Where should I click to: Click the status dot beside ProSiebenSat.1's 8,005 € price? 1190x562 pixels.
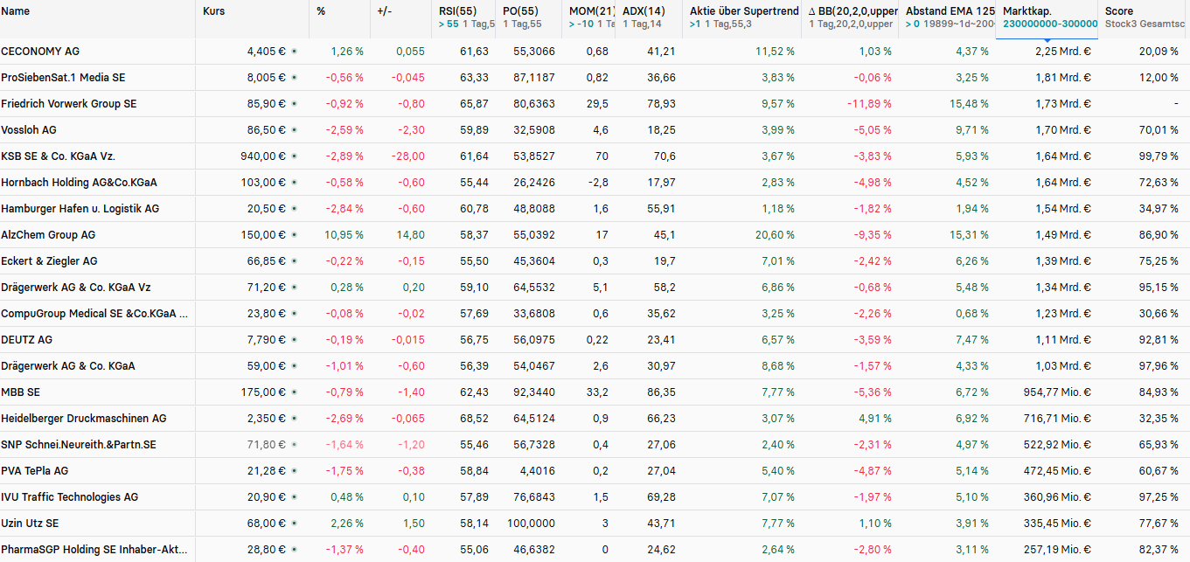294,78
